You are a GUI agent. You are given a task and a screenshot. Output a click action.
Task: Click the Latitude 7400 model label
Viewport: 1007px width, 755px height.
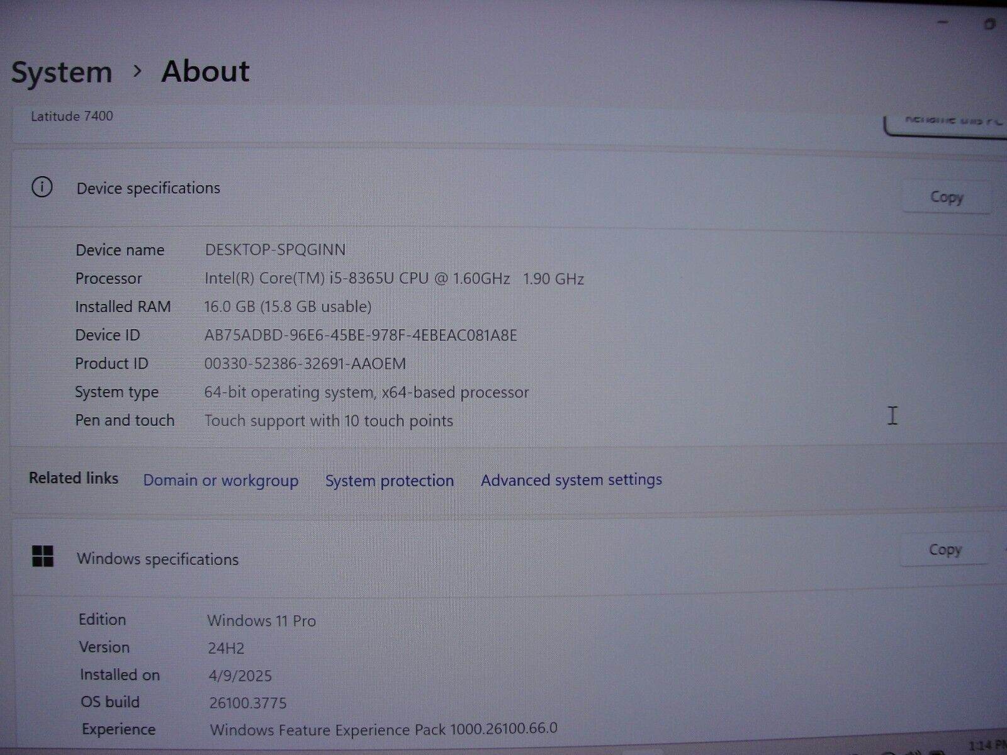point(72,116)
